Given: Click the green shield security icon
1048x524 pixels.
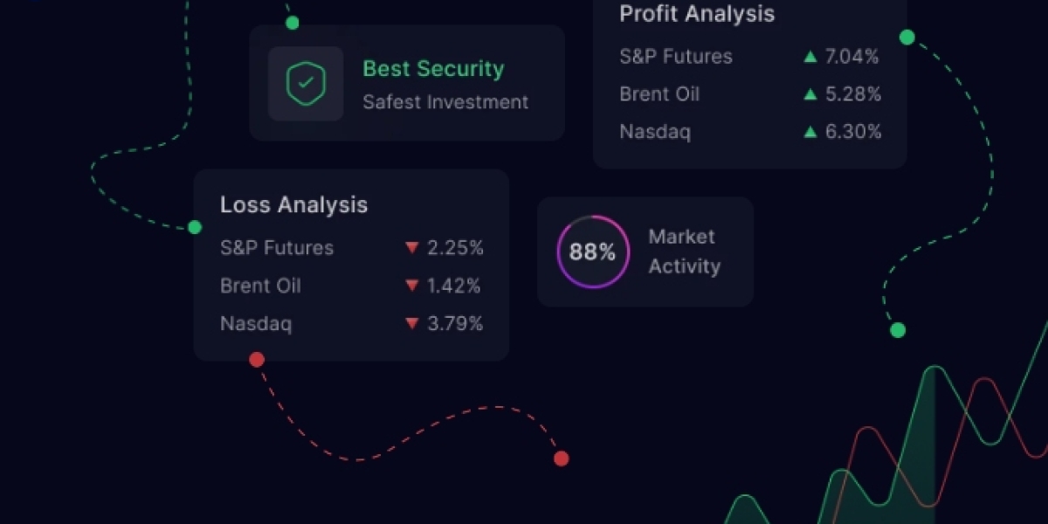Looking at the screenshot, I should pos(305,84).
